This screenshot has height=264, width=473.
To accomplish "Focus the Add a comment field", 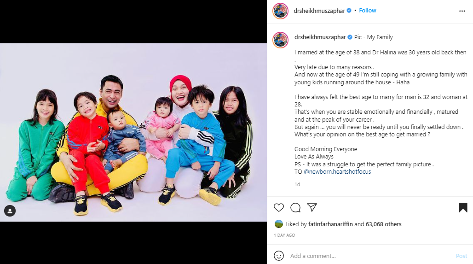I will point(371,256).
